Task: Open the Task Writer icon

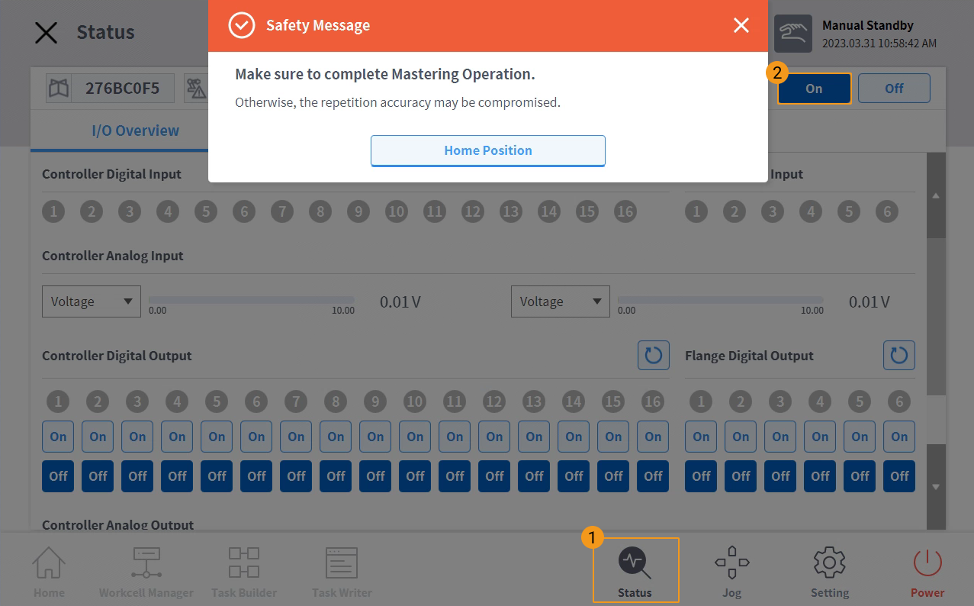Action: 341,569
